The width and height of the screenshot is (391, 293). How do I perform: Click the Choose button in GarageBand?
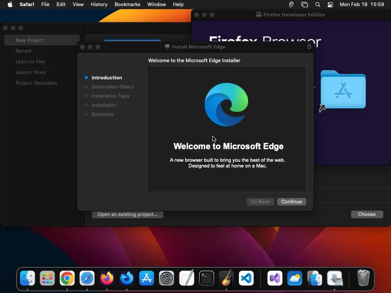[x=367, y=214]
